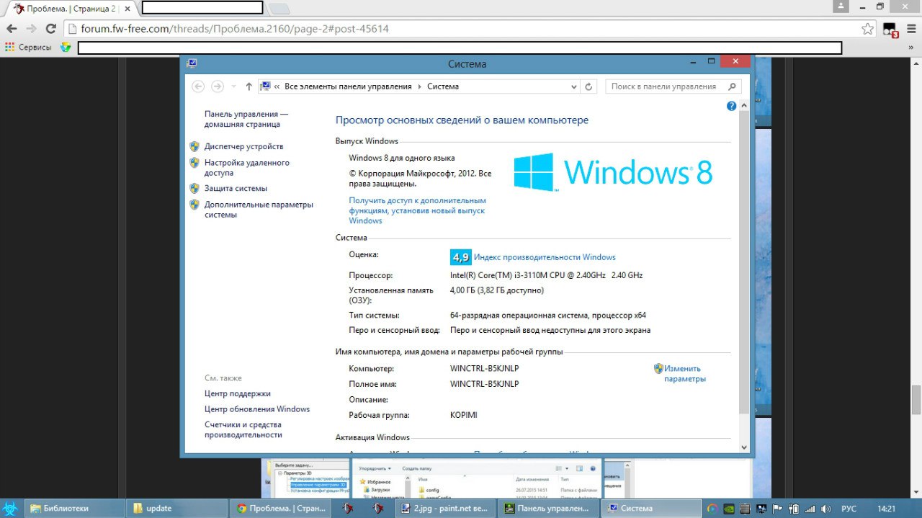Reload the forum page in Chrome
The image size is (922, 518).
click(50, 29)
